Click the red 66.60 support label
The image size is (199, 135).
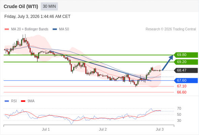(x=181, y=92)
